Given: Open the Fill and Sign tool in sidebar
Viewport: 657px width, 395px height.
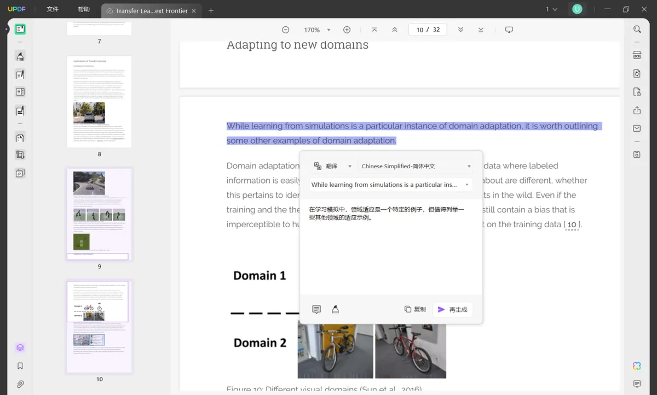Looking at the screenshot, I should click(x=20, y=111).
